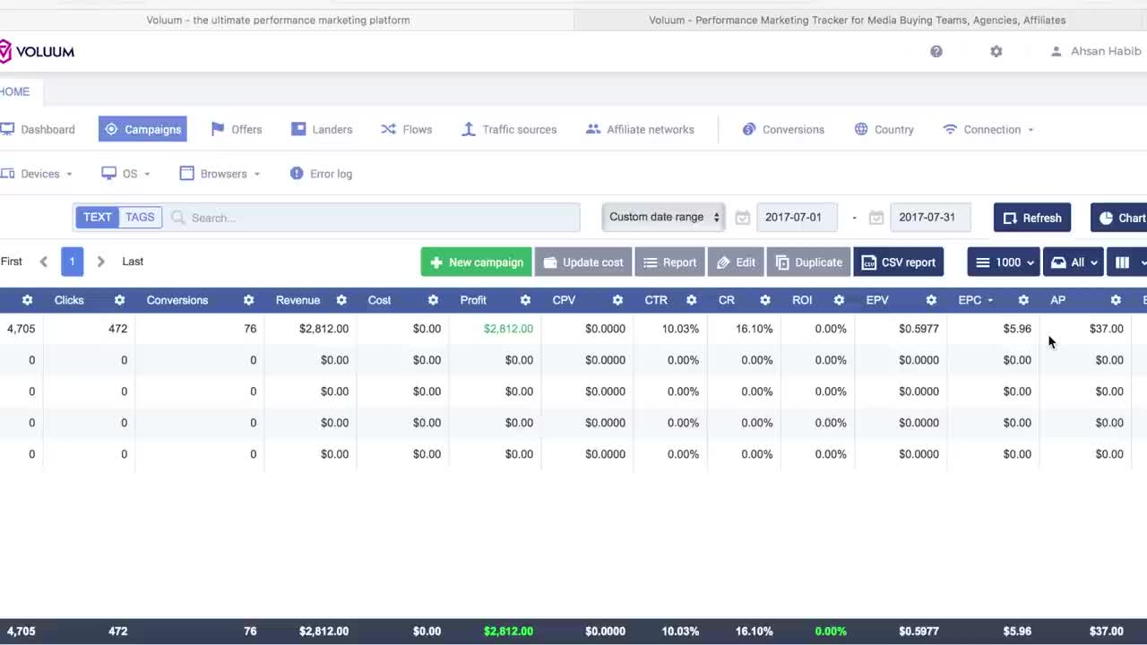Image resolution: width=1147 pixels, height=645 pixels.
Task: Click the Voluum logo
Action: click(x=37, y=52)
